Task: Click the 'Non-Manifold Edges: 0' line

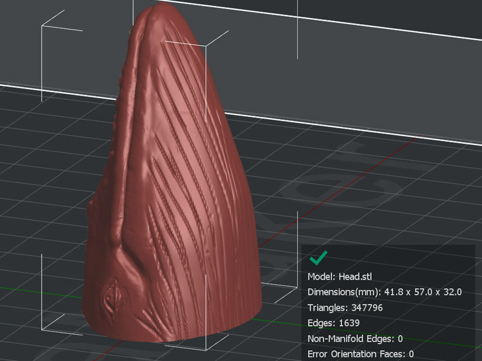Action: point(355,339)
